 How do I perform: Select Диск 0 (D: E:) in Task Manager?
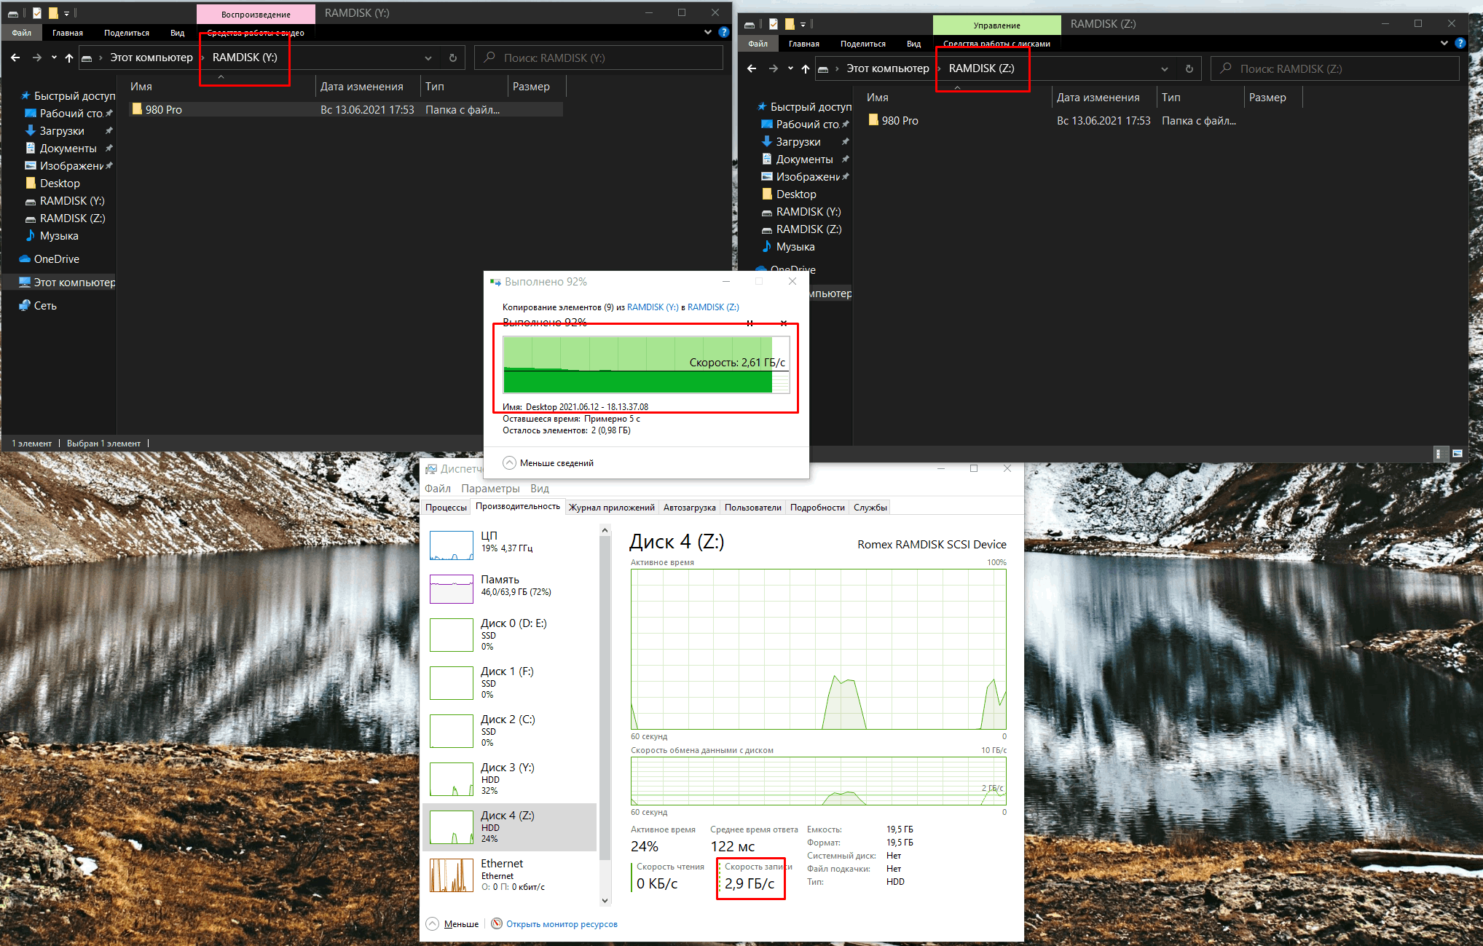click(510, 634)
